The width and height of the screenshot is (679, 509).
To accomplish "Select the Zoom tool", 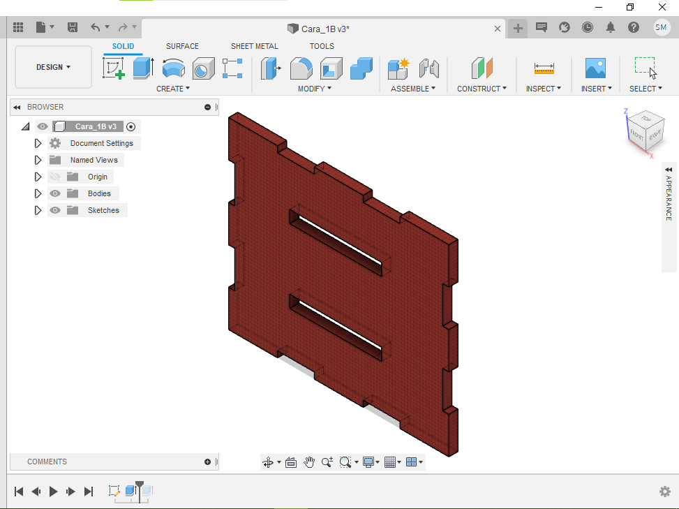I will pyautogui.click(x=327, y=462).
